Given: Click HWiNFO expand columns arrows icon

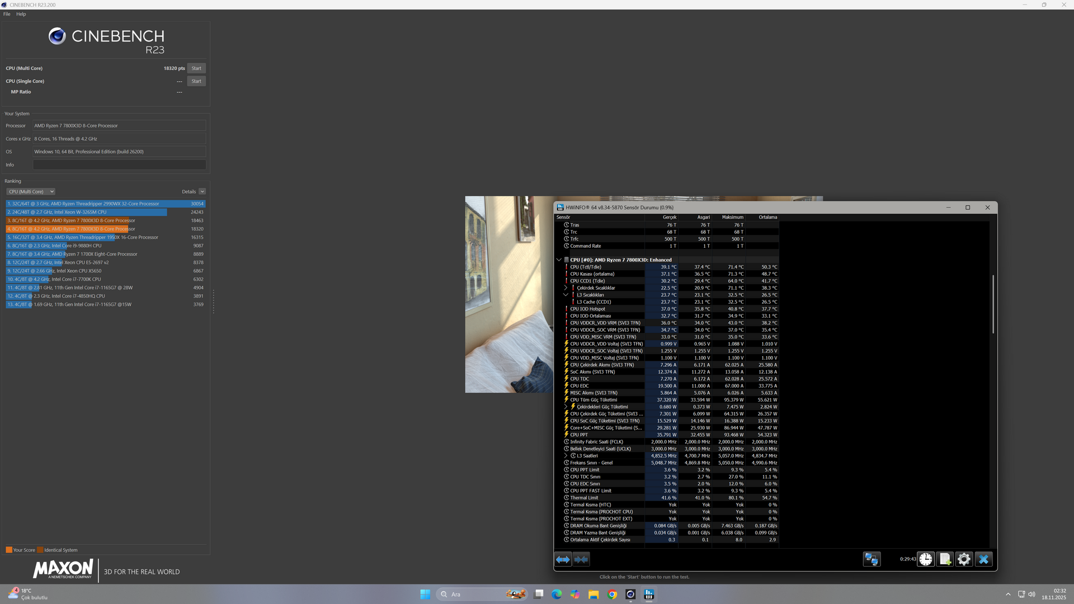Looking at the screenshot, I should (563, 559).
